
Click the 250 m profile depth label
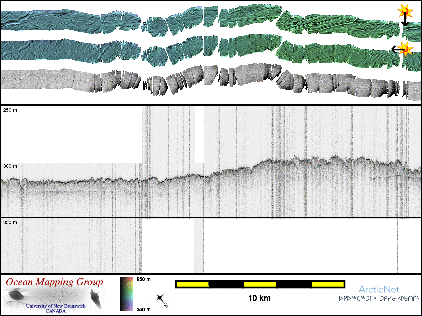click(10, 110)
